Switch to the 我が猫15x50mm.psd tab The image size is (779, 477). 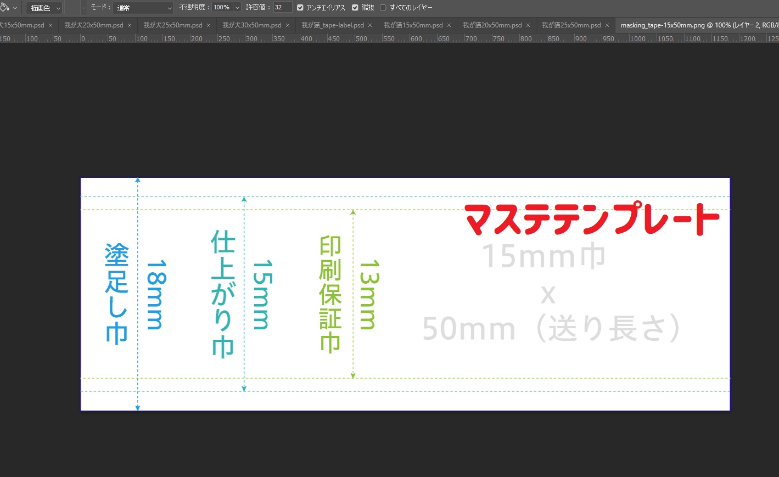point(413,25)
